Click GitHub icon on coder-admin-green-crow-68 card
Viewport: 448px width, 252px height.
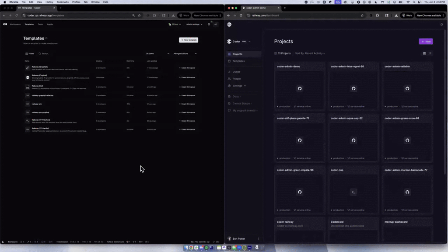tap(407, 140)
